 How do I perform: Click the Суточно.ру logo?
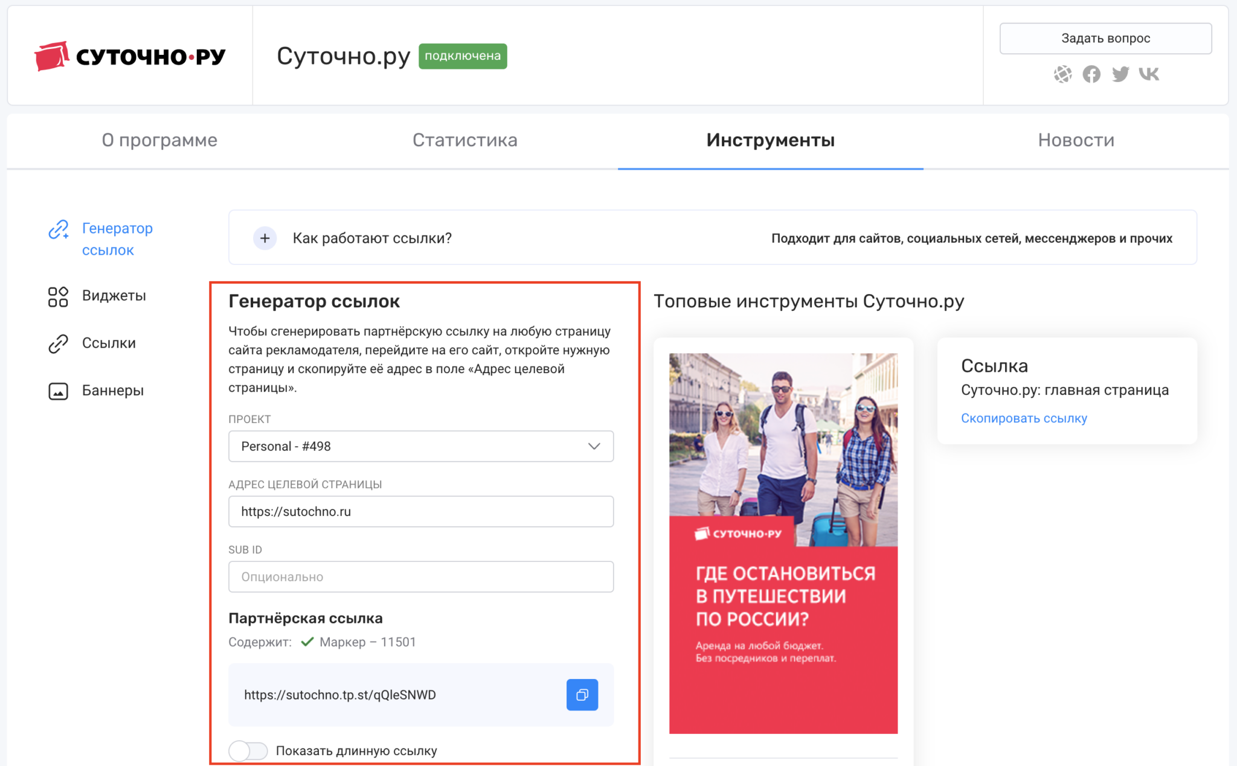point(130,56)
